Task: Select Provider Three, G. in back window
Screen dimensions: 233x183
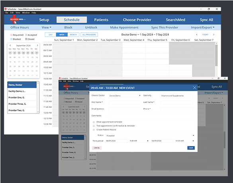Action: tap(22, 104)
